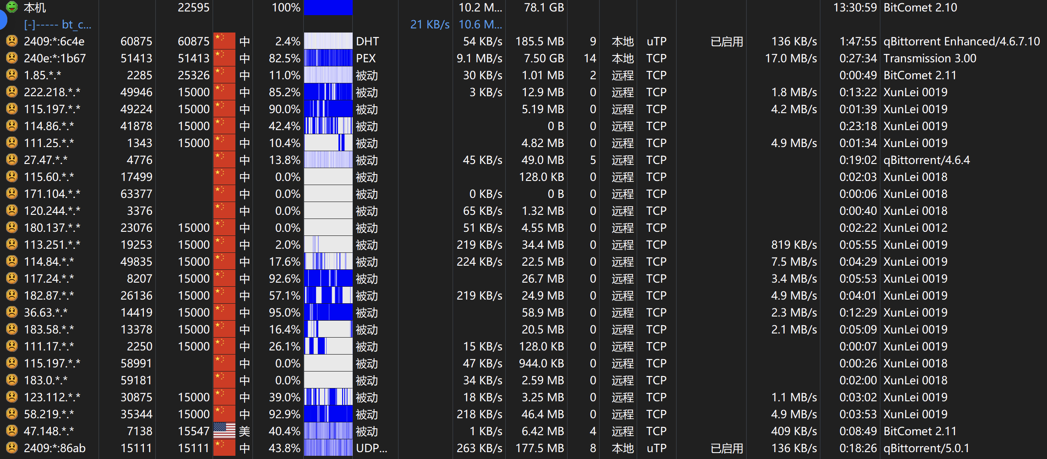Click the face icon for peer 1.85.*.*
1047x459 pixels.
click(x=11, y=75)
